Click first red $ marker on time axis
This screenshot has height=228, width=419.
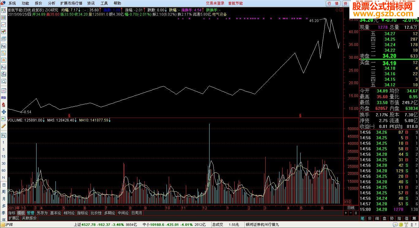pyautogui.click(x=69, y=116)
